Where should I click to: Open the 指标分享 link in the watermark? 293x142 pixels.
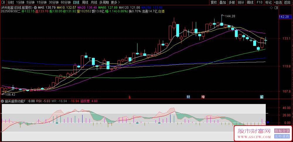(282, 131)
